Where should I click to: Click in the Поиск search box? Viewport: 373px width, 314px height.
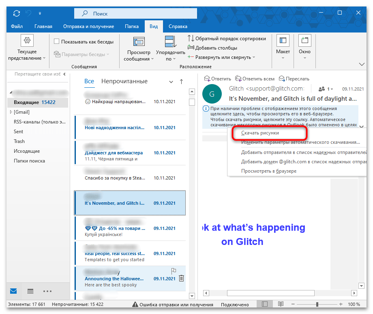[135, 13]
